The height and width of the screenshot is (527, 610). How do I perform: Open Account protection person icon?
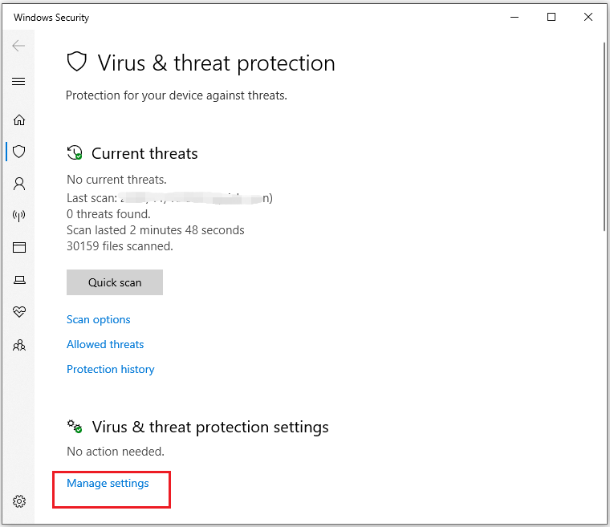(x=19, y=184)
